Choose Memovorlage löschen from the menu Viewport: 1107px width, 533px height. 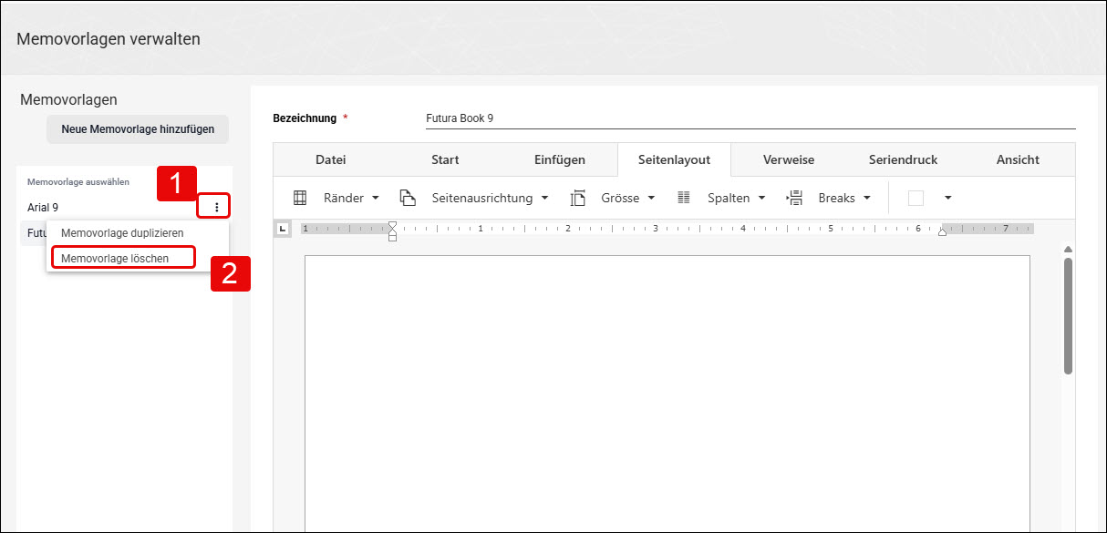pyautogui.click(x=115, y=259)
